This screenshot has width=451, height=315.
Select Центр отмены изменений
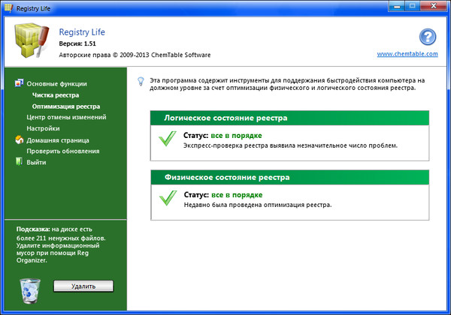(66, 118)
